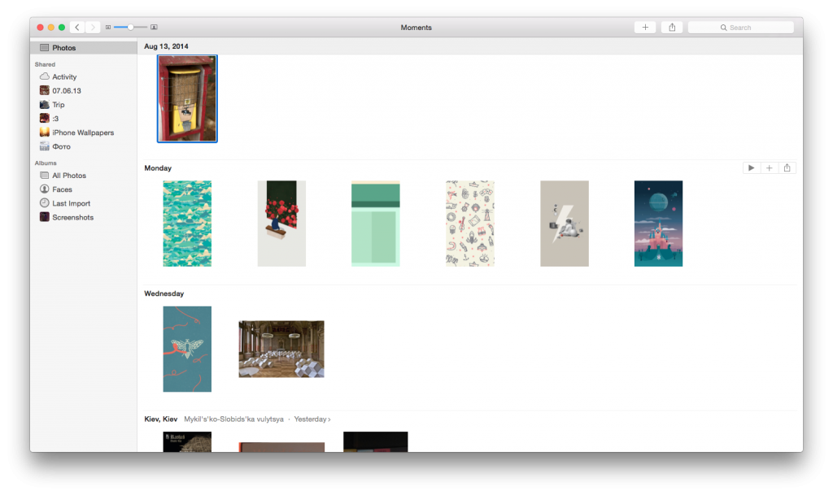Click the small thumbnail icon left of slider

108,28
